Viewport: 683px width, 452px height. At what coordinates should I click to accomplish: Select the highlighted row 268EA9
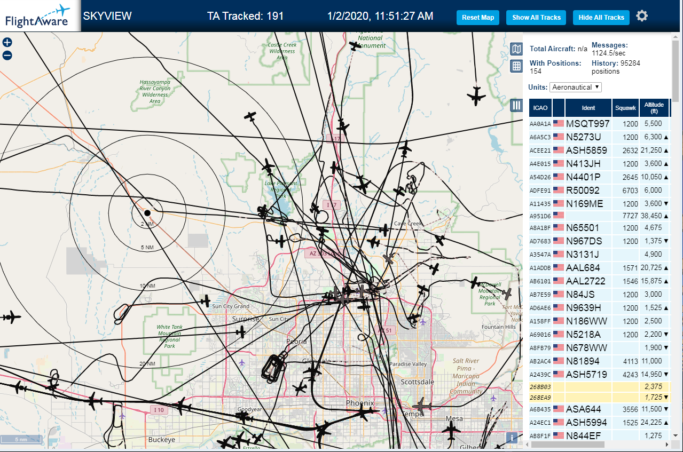click(x=599, y=398)
